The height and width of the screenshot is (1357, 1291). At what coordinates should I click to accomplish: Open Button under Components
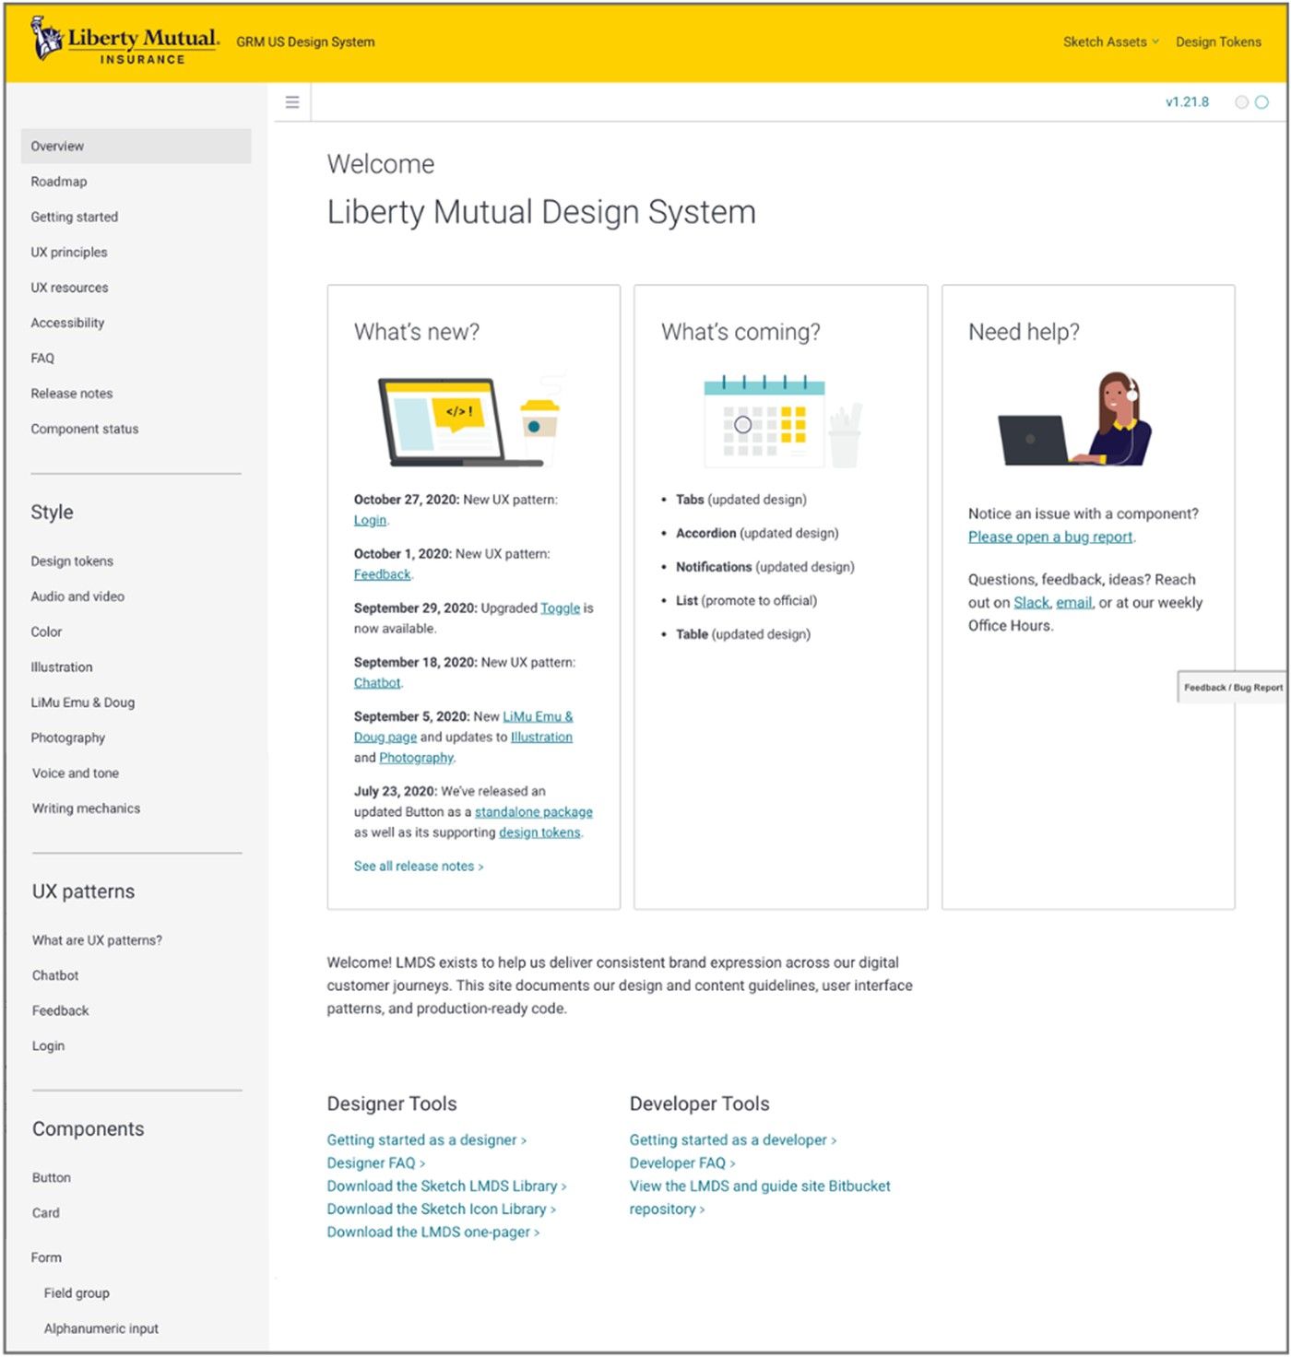[52, 1178]
